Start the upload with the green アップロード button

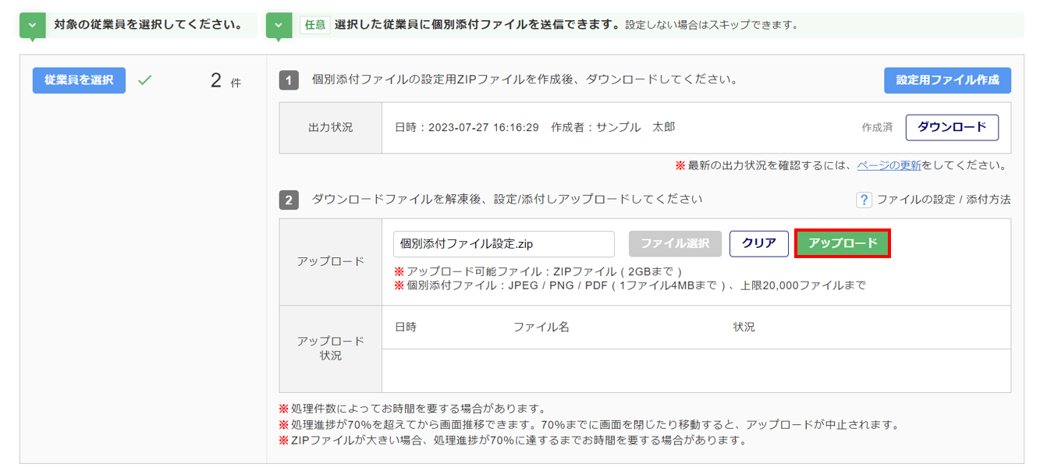point(843,244)
